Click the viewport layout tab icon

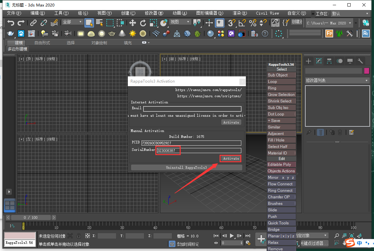click(x=10, y=205)
